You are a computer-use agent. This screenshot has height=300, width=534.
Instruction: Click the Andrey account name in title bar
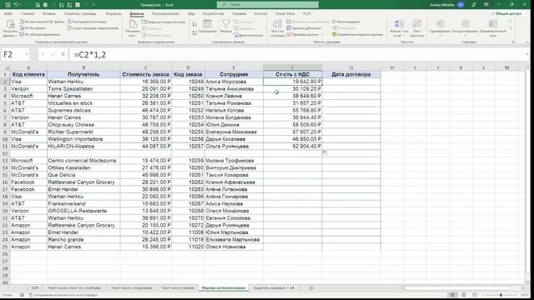click(441, 5)
